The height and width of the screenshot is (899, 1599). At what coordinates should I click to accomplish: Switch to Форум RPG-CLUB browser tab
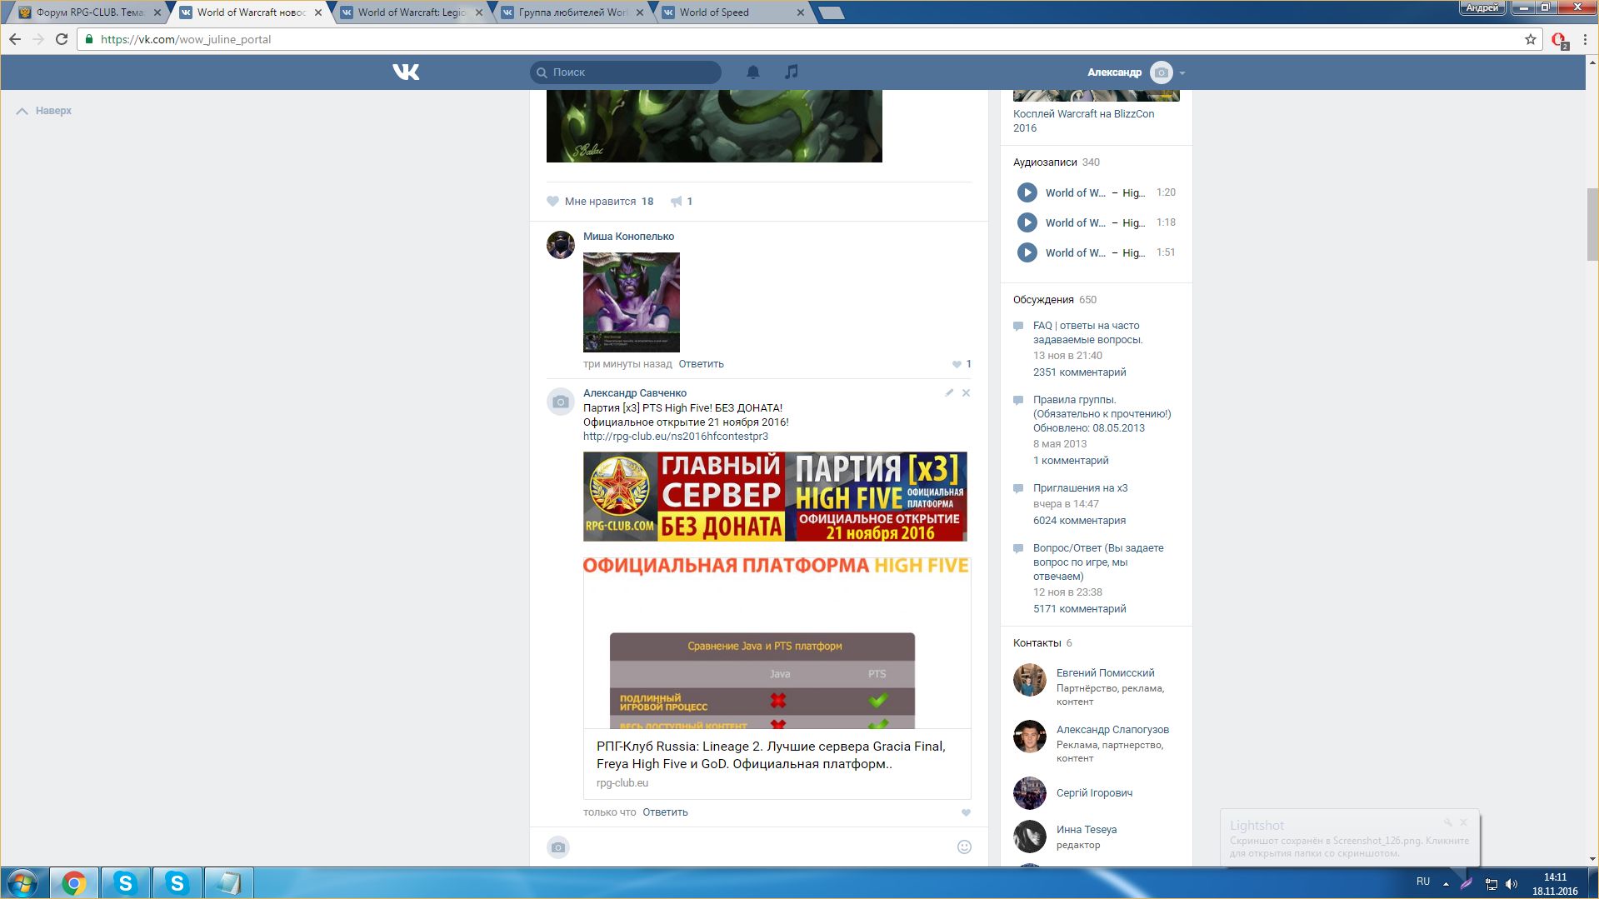pos(90,12)
